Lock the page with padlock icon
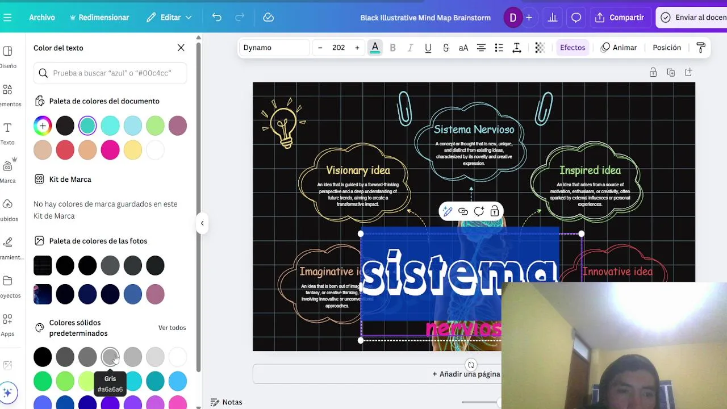The image size is (727, 409). point(653,73)
